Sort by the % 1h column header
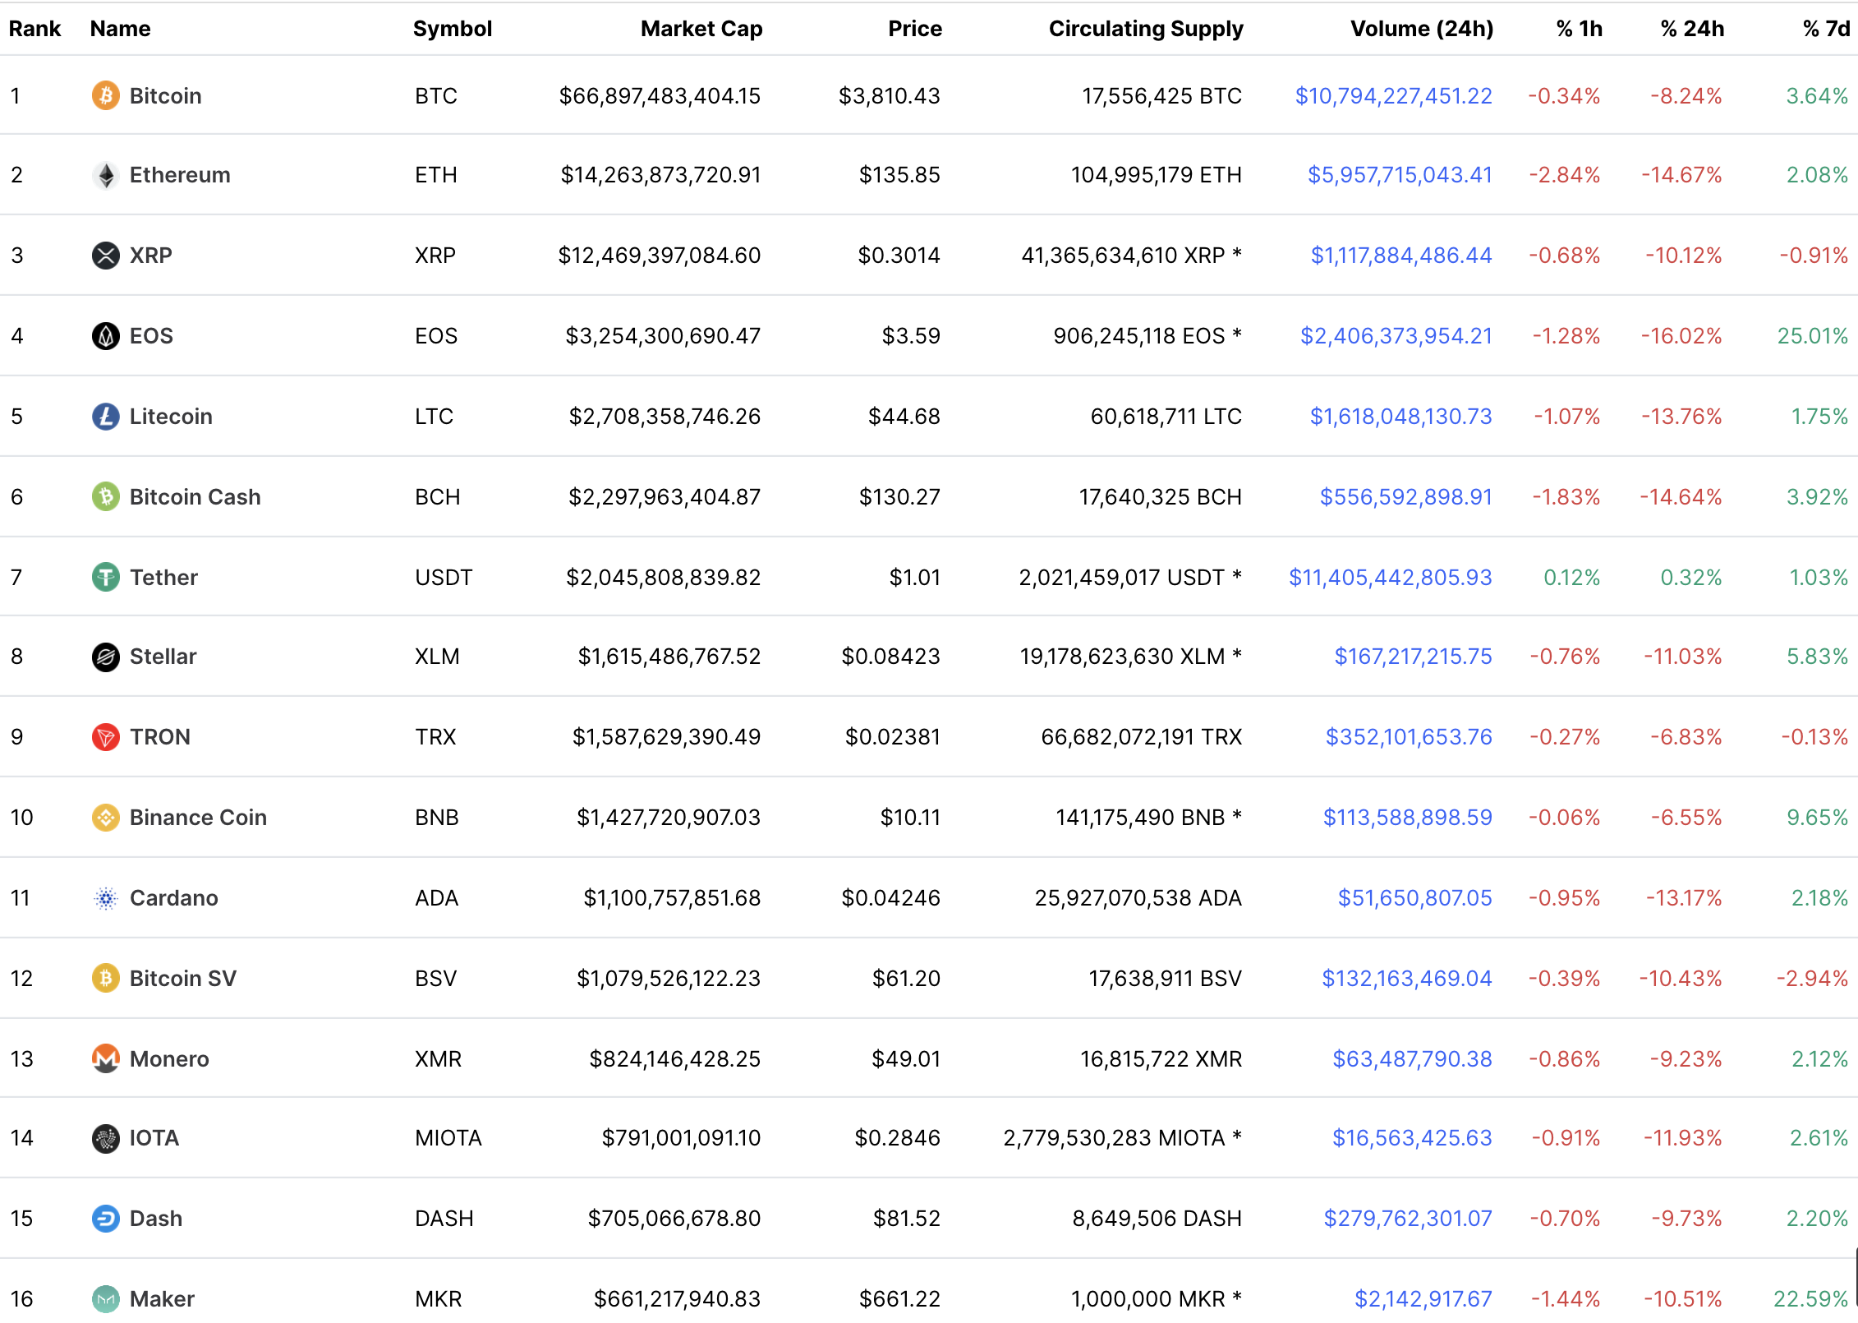The width and height of the screenshot is (1858, 1323). 1579,29
